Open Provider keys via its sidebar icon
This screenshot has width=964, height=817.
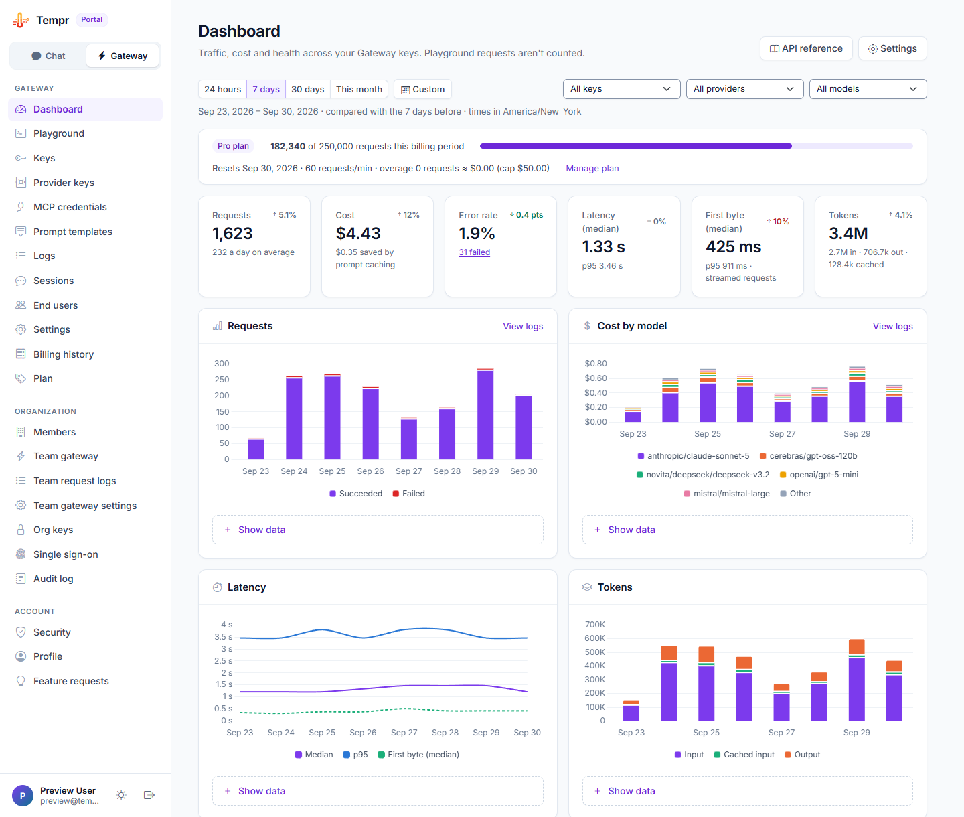pyautogui.click(x=21, y=183)
